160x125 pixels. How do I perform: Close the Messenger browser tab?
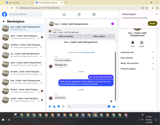[62, 3]
